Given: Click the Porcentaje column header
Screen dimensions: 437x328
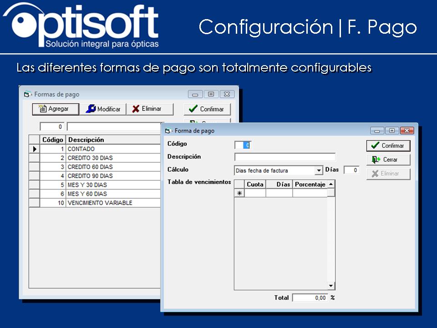Looking at the screenshot, I should tap(311, 184).
